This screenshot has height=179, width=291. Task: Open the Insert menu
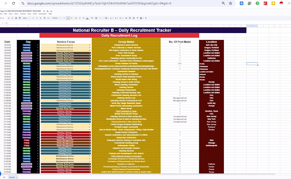[x=16, y=14]
